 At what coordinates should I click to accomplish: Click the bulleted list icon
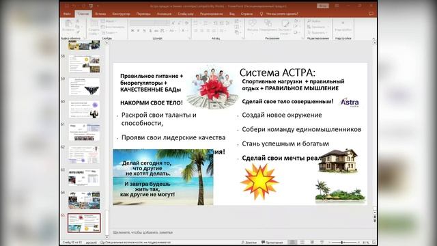click(196, 23)
